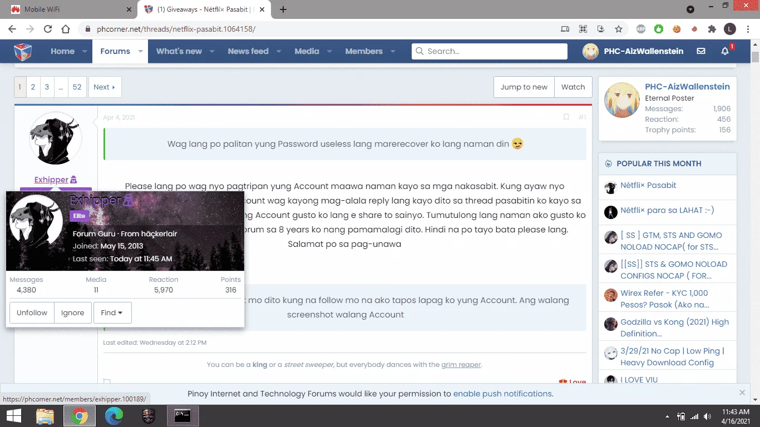This screenshot has height=427, width=760.
Task: Expand the Media dropdown arrow
Action: point(329,51)
